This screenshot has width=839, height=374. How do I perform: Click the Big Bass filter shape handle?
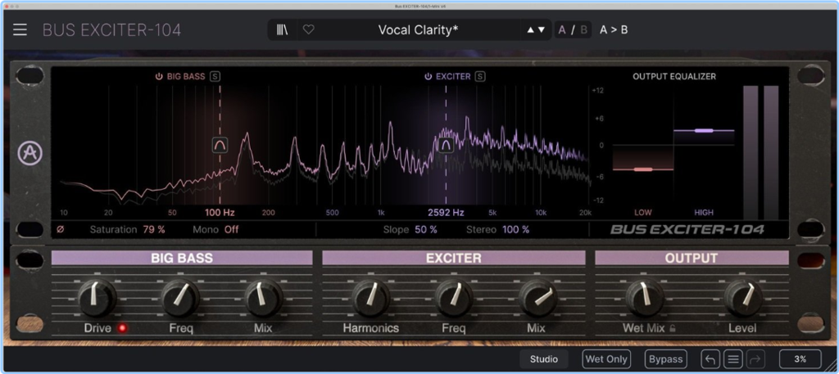220,144
